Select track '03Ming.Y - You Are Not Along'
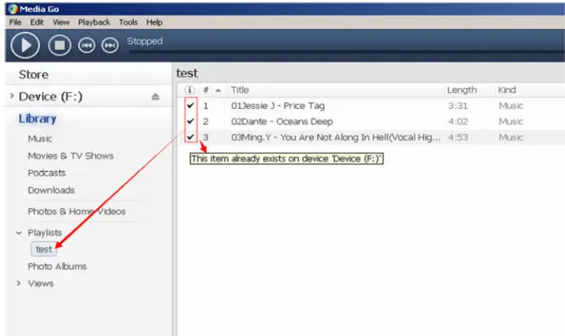The image size is (565, 336). (335, 137)
